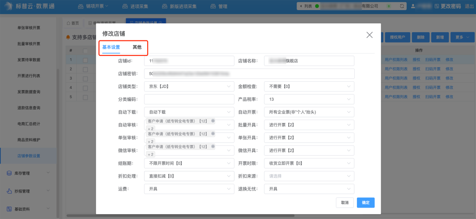Image resolution: width=476 pixels, height=219 pixels.
Task: Click the 确定 button
Action: (365, 203)
